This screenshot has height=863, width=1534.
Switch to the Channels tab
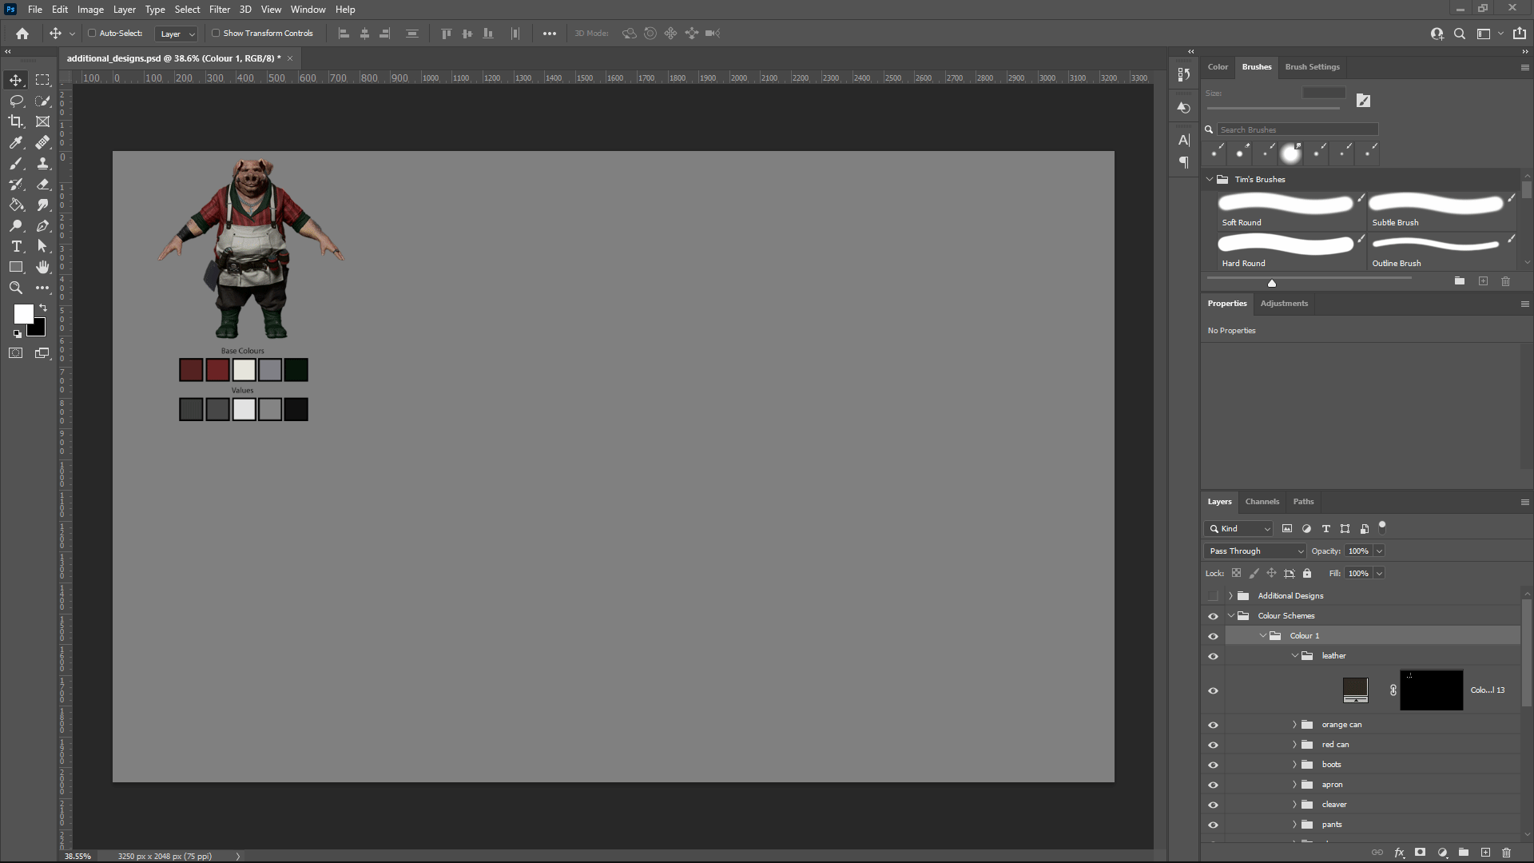pos(1262,502)
